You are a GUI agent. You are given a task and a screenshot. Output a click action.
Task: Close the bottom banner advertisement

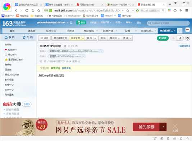tap(175, 128)
